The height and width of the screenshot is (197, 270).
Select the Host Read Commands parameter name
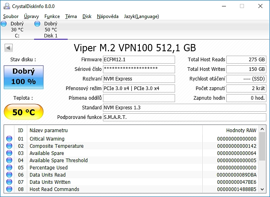click(x=54, y=189)
